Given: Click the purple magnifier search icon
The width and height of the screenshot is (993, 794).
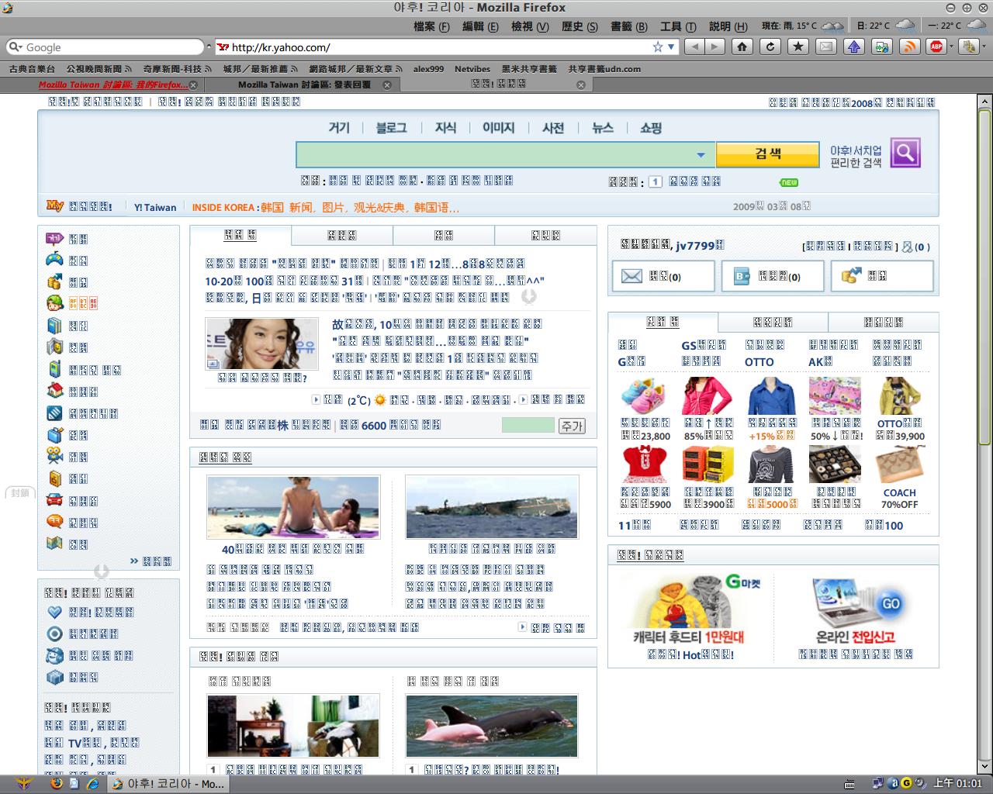Looking at the screenshot, I should pos(905,153).
